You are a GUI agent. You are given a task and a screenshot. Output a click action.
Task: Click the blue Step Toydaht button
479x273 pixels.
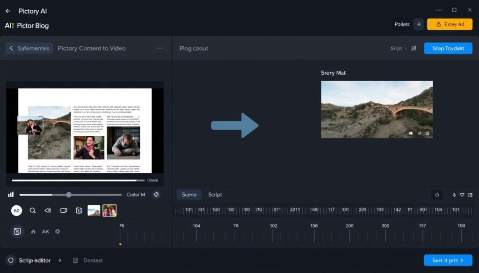coord(448,49)
